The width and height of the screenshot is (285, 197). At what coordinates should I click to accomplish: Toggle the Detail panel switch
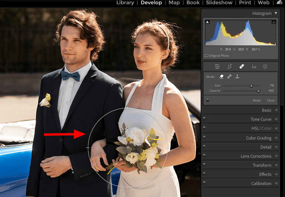tap(204, 147)
